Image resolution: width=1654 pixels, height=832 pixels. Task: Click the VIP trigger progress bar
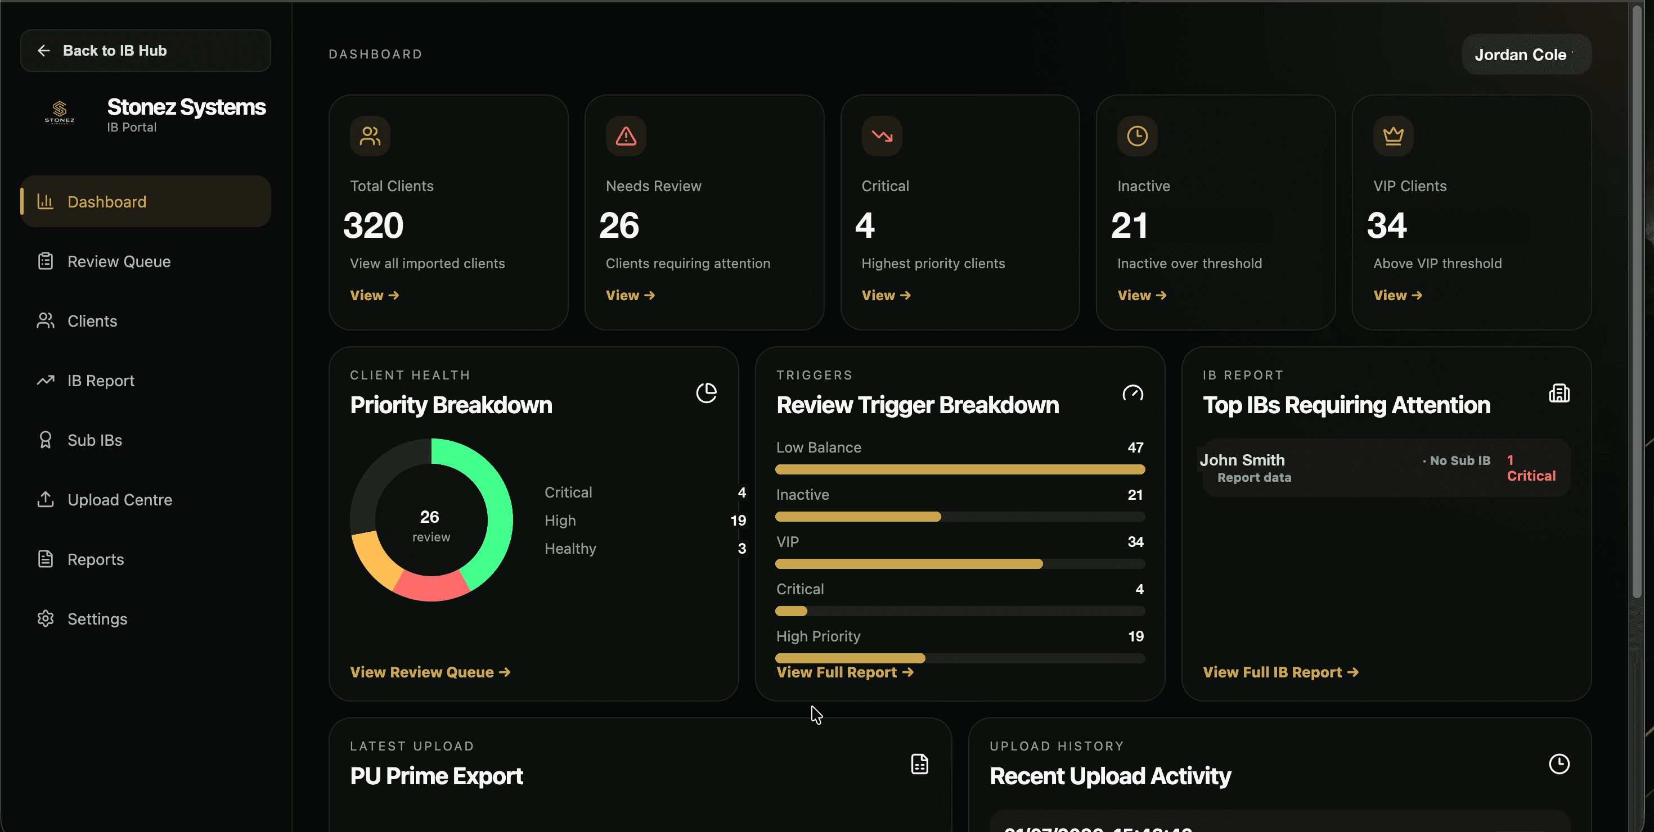tap(960, 564)
